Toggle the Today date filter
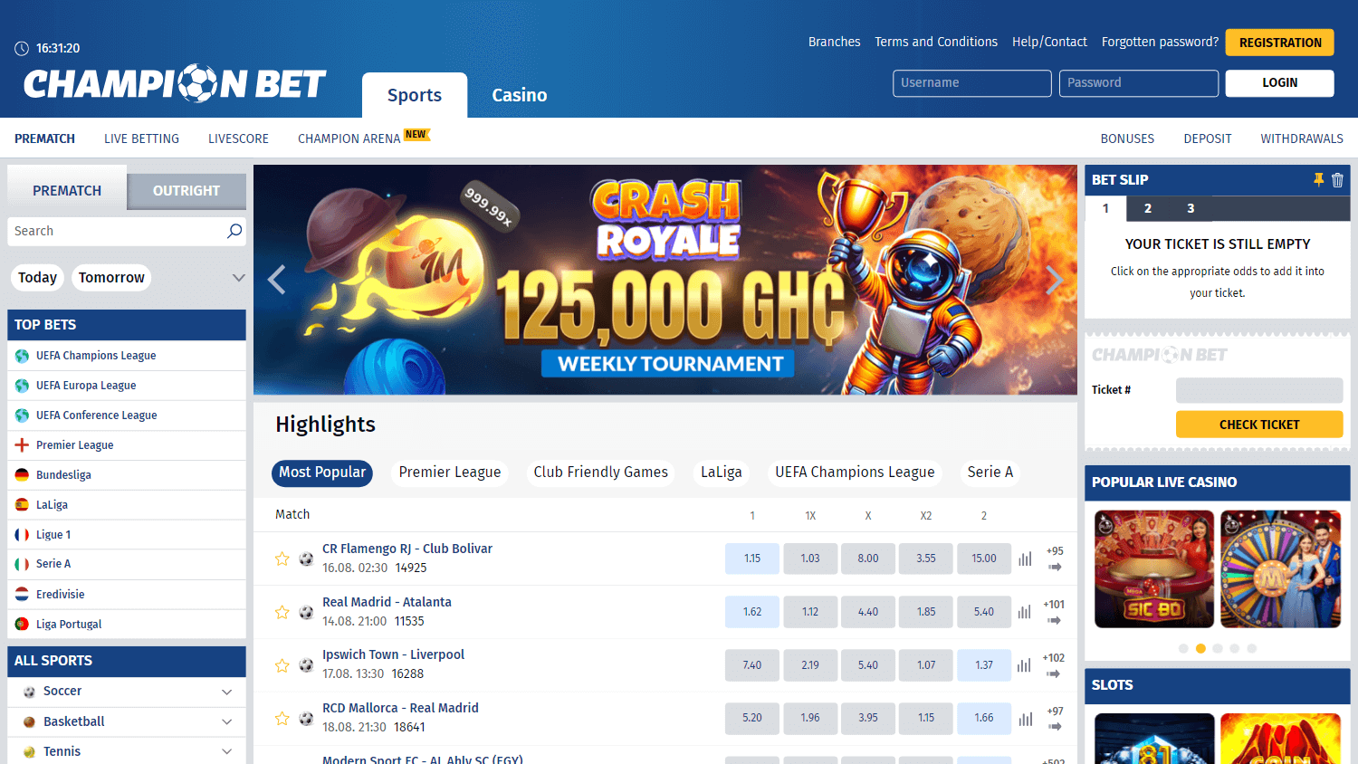The width and height of the screenshot is (1358, 764). click(38, 278)
